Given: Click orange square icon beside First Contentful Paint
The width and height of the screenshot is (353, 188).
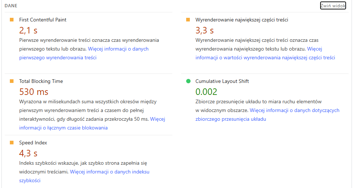Looking at the screenshot, I should 12,20.
